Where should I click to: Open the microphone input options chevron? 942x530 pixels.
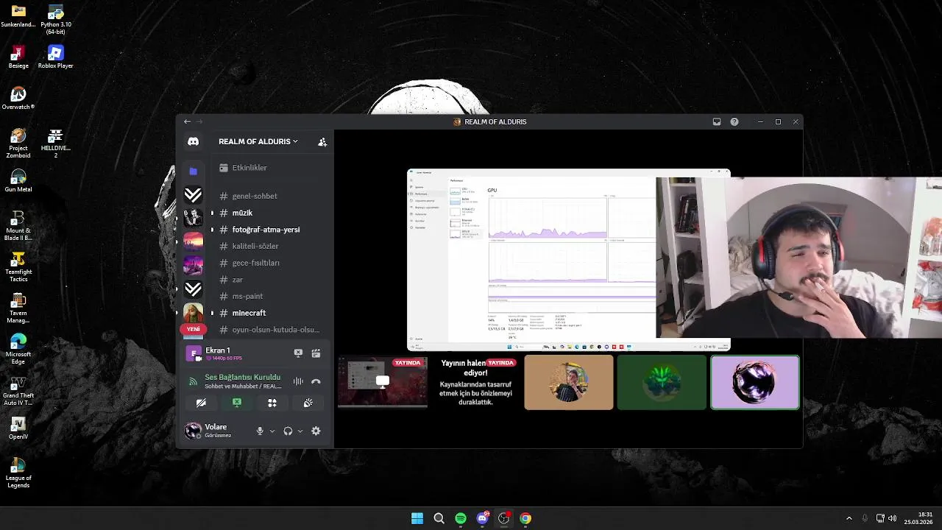[x=272, y=431]
